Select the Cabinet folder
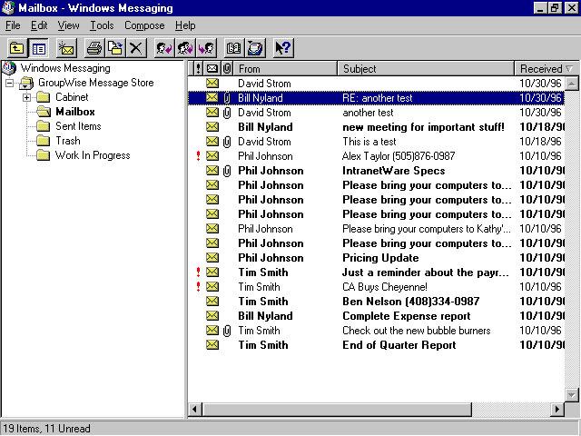The image size is (581, 436). [x=72, y=97]
